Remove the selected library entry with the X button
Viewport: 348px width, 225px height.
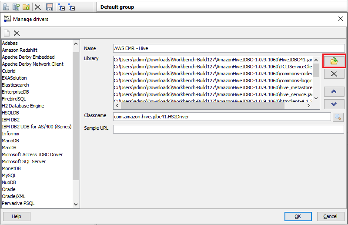[x=334, y=74]
